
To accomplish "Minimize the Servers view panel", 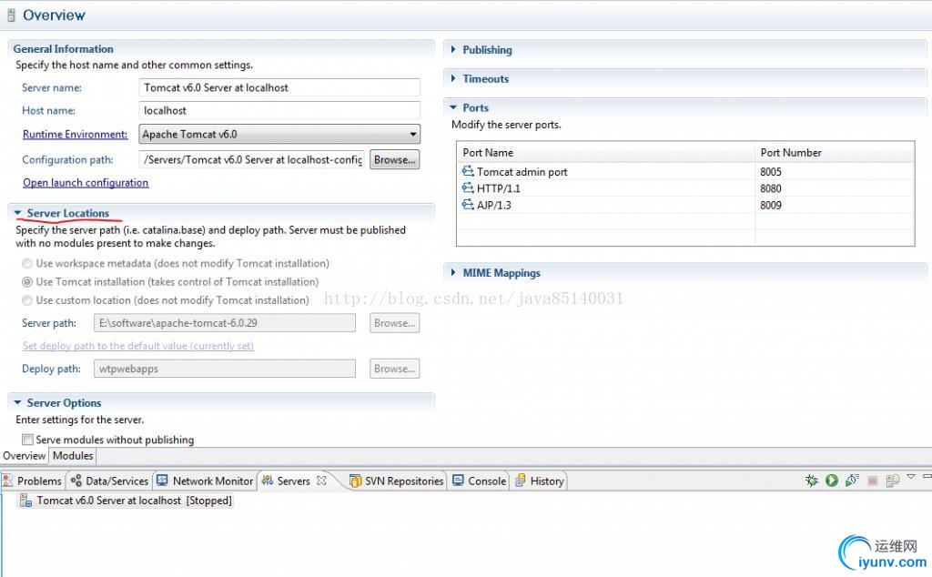I will tap(927, 477).
